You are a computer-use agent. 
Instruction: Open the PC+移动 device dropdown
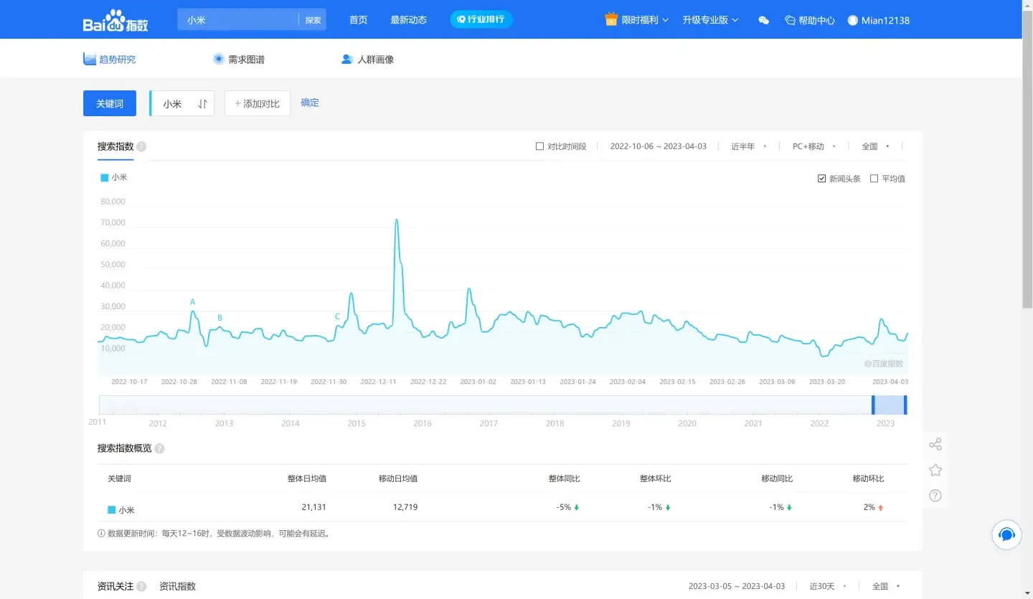click(814, 146)
